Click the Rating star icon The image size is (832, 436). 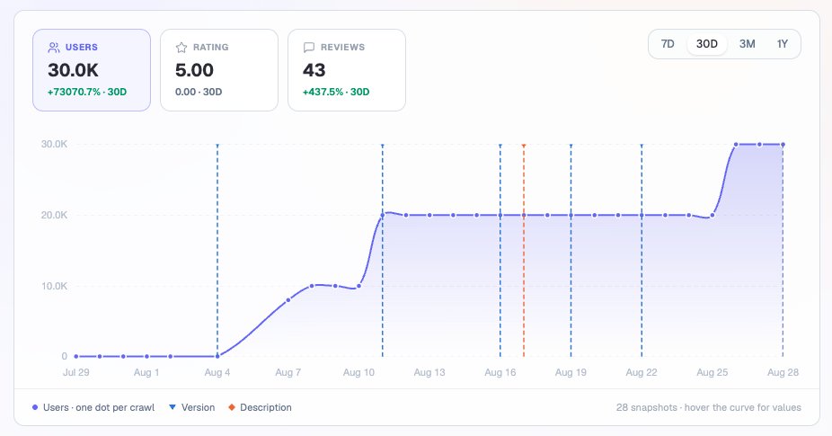point(181,48)
